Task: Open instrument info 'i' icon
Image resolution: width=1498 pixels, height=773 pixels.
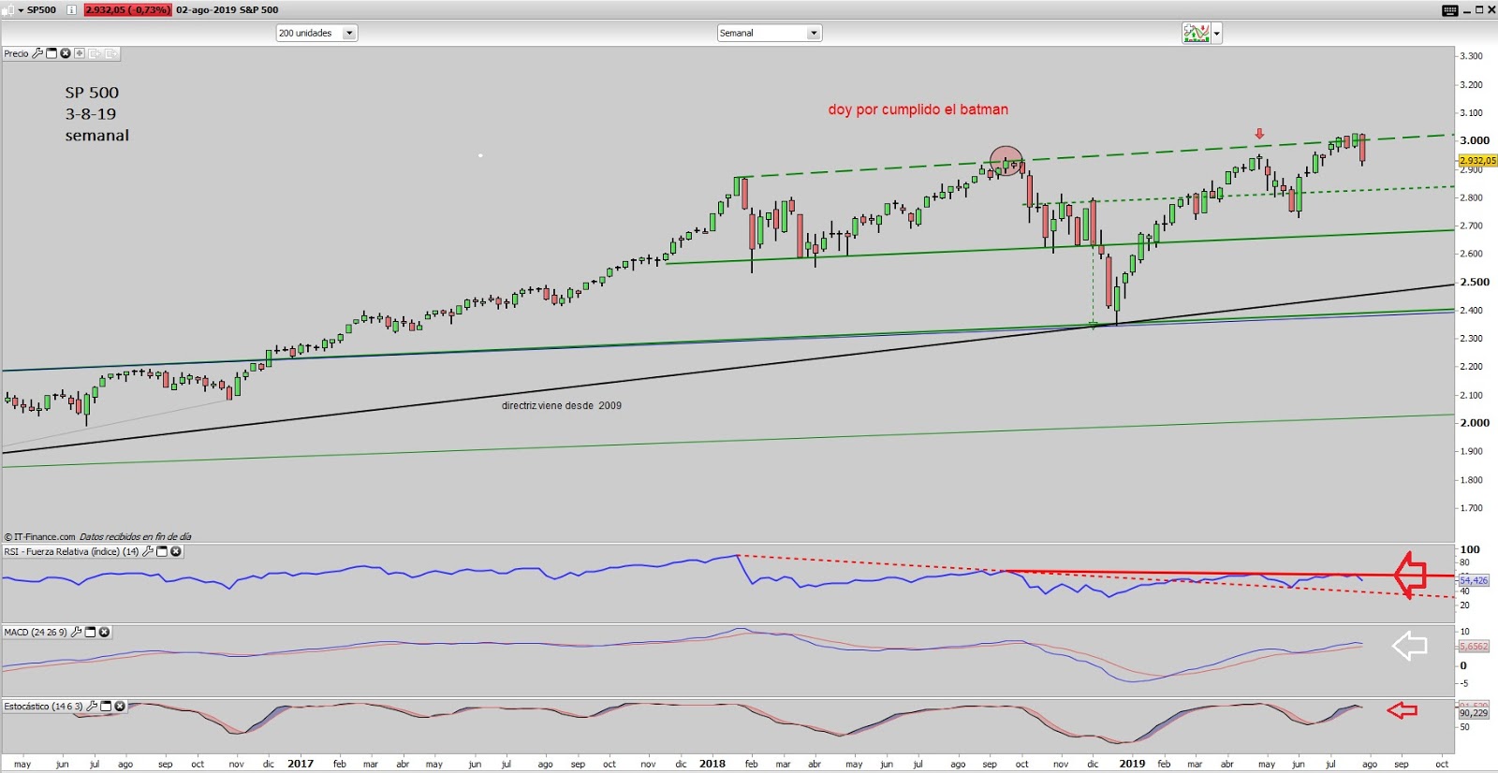Action: (x=72, y=9)
